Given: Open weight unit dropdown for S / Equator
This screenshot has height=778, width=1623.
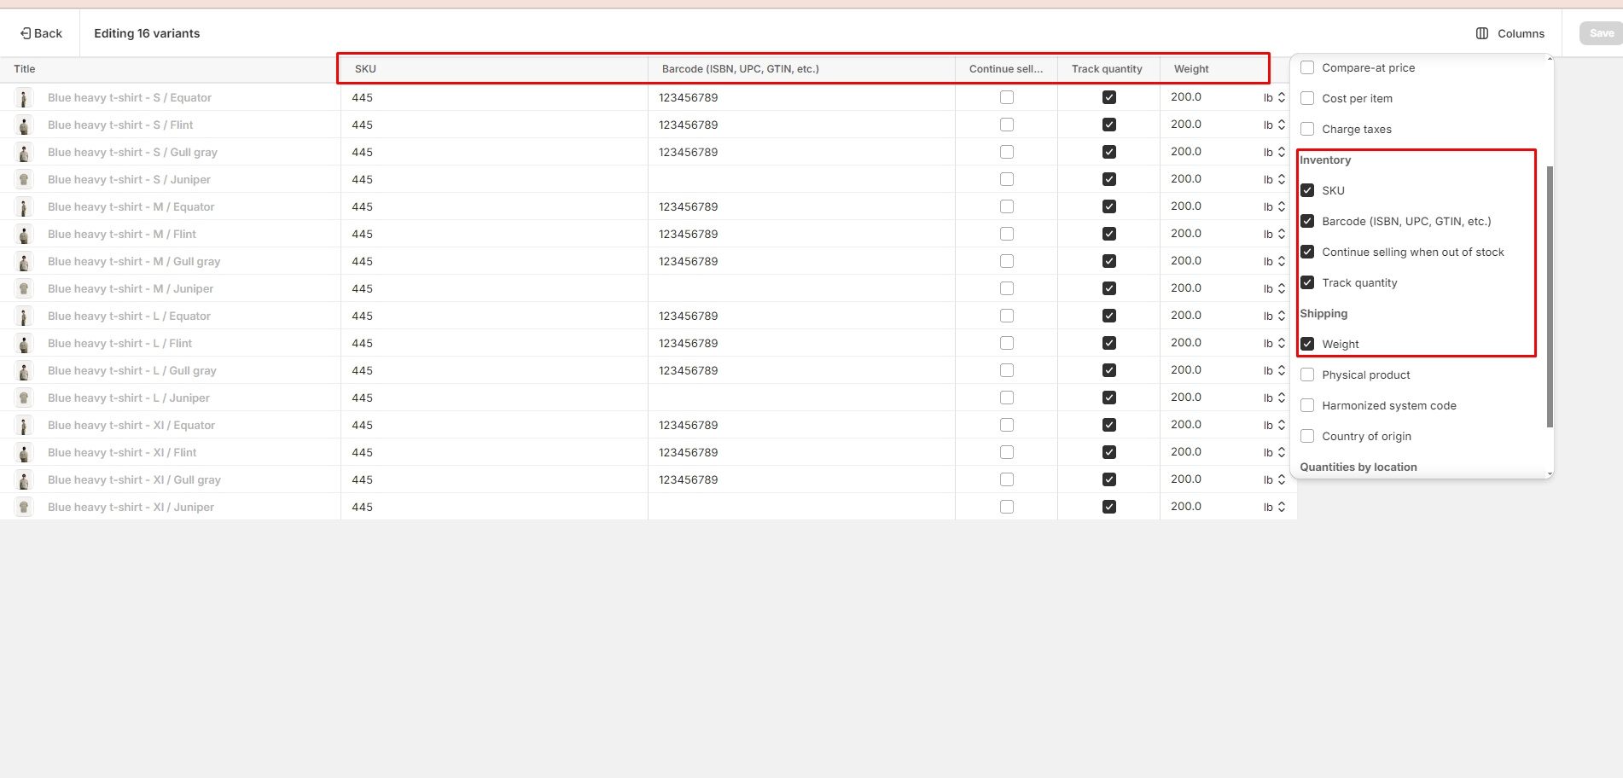Looking at the screenshot, I should (x=1274, y=98).
